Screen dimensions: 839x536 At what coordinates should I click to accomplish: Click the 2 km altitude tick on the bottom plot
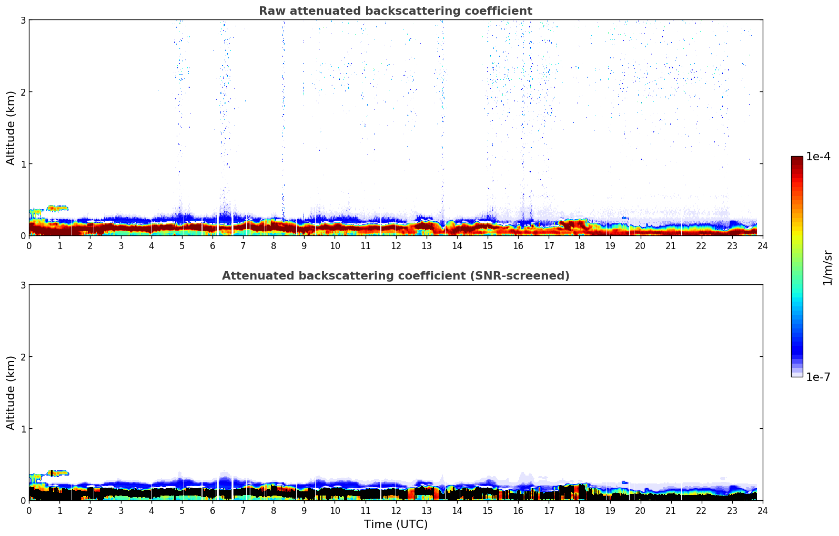tap(23, 357)
